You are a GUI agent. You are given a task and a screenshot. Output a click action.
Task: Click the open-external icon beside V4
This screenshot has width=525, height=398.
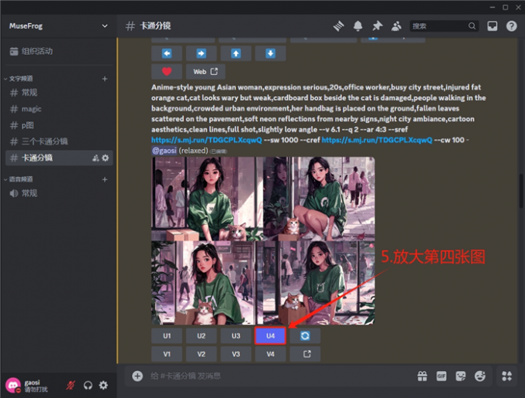tap(305, 354)
